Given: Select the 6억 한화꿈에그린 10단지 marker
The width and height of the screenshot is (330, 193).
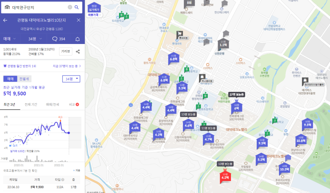Looking at the screenshot, I should [236, 107].
